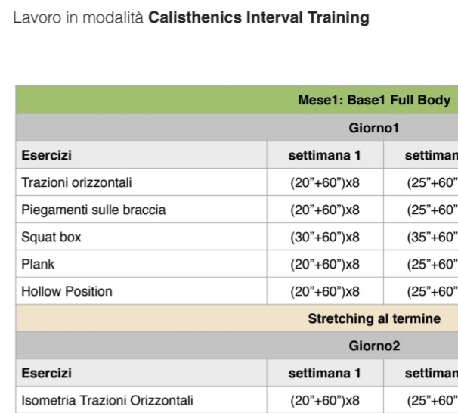Select the Calisthenics Interval Training heading
The width and height of the screenshot is (458, 413).
(x=258, y=17)
